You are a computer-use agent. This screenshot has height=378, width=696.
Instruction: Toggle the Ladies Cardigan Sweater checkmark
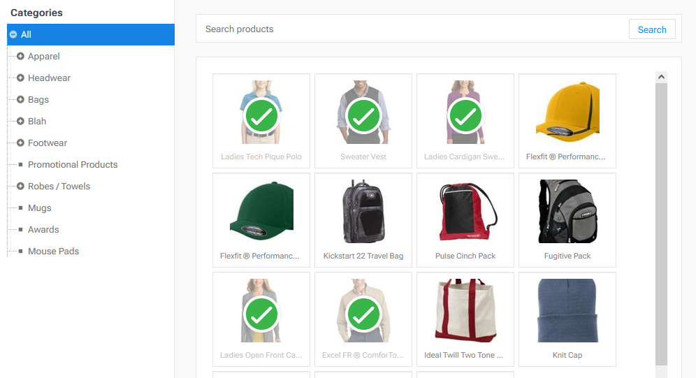[x=465, y=116]
